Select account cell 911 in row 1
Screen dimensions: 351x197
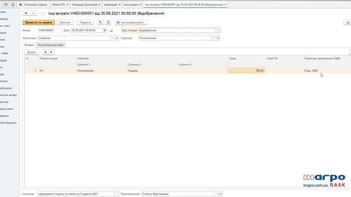coord(57,71)
